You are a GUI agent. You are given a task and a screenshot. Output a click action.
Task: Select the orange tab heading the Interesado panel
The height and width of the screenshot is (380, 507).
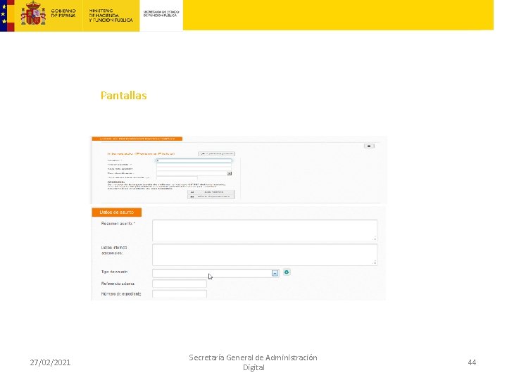[137, 139]
